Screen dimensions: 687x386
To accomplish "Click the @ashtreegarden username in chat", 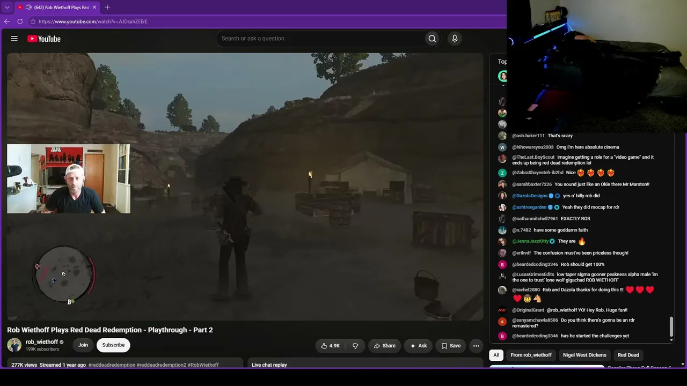I will (x=529, y=207).
